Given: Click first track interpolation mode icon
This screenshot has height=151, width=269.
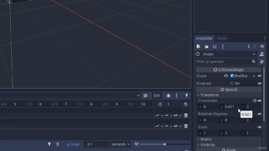Looking at the screenshot, I should [x=166, y=116].
